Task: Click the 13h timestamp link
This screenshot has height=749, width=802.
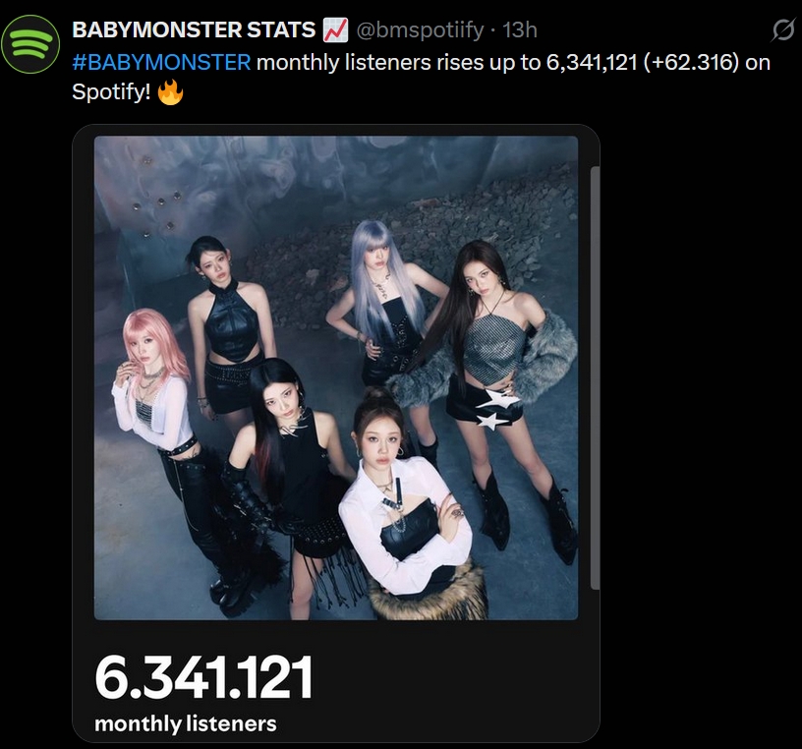Action: click(520, 30)
